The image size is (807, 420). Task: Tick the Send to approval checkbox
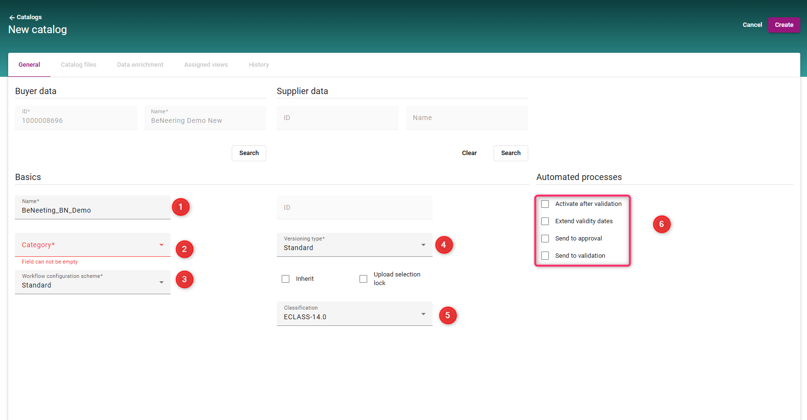point(545,239)
